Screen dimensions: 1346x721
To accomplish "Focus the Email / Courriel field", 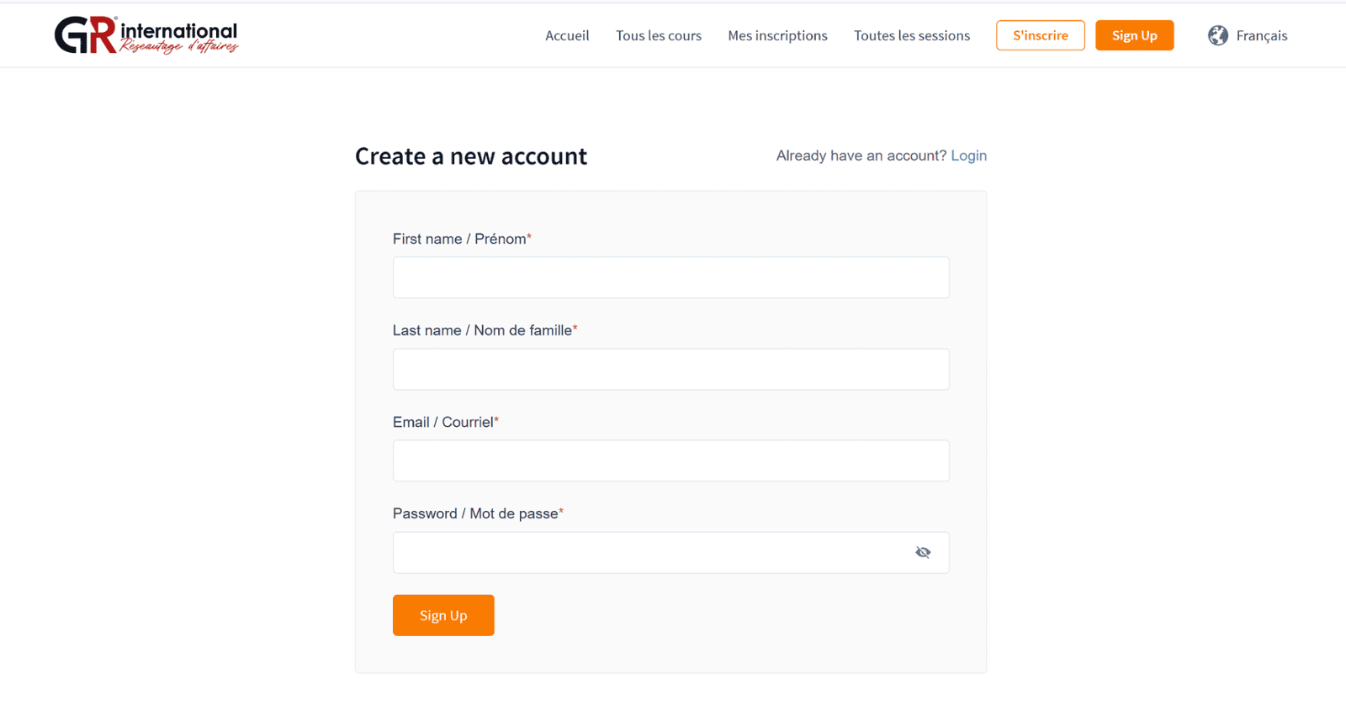I will click(670, 460).
